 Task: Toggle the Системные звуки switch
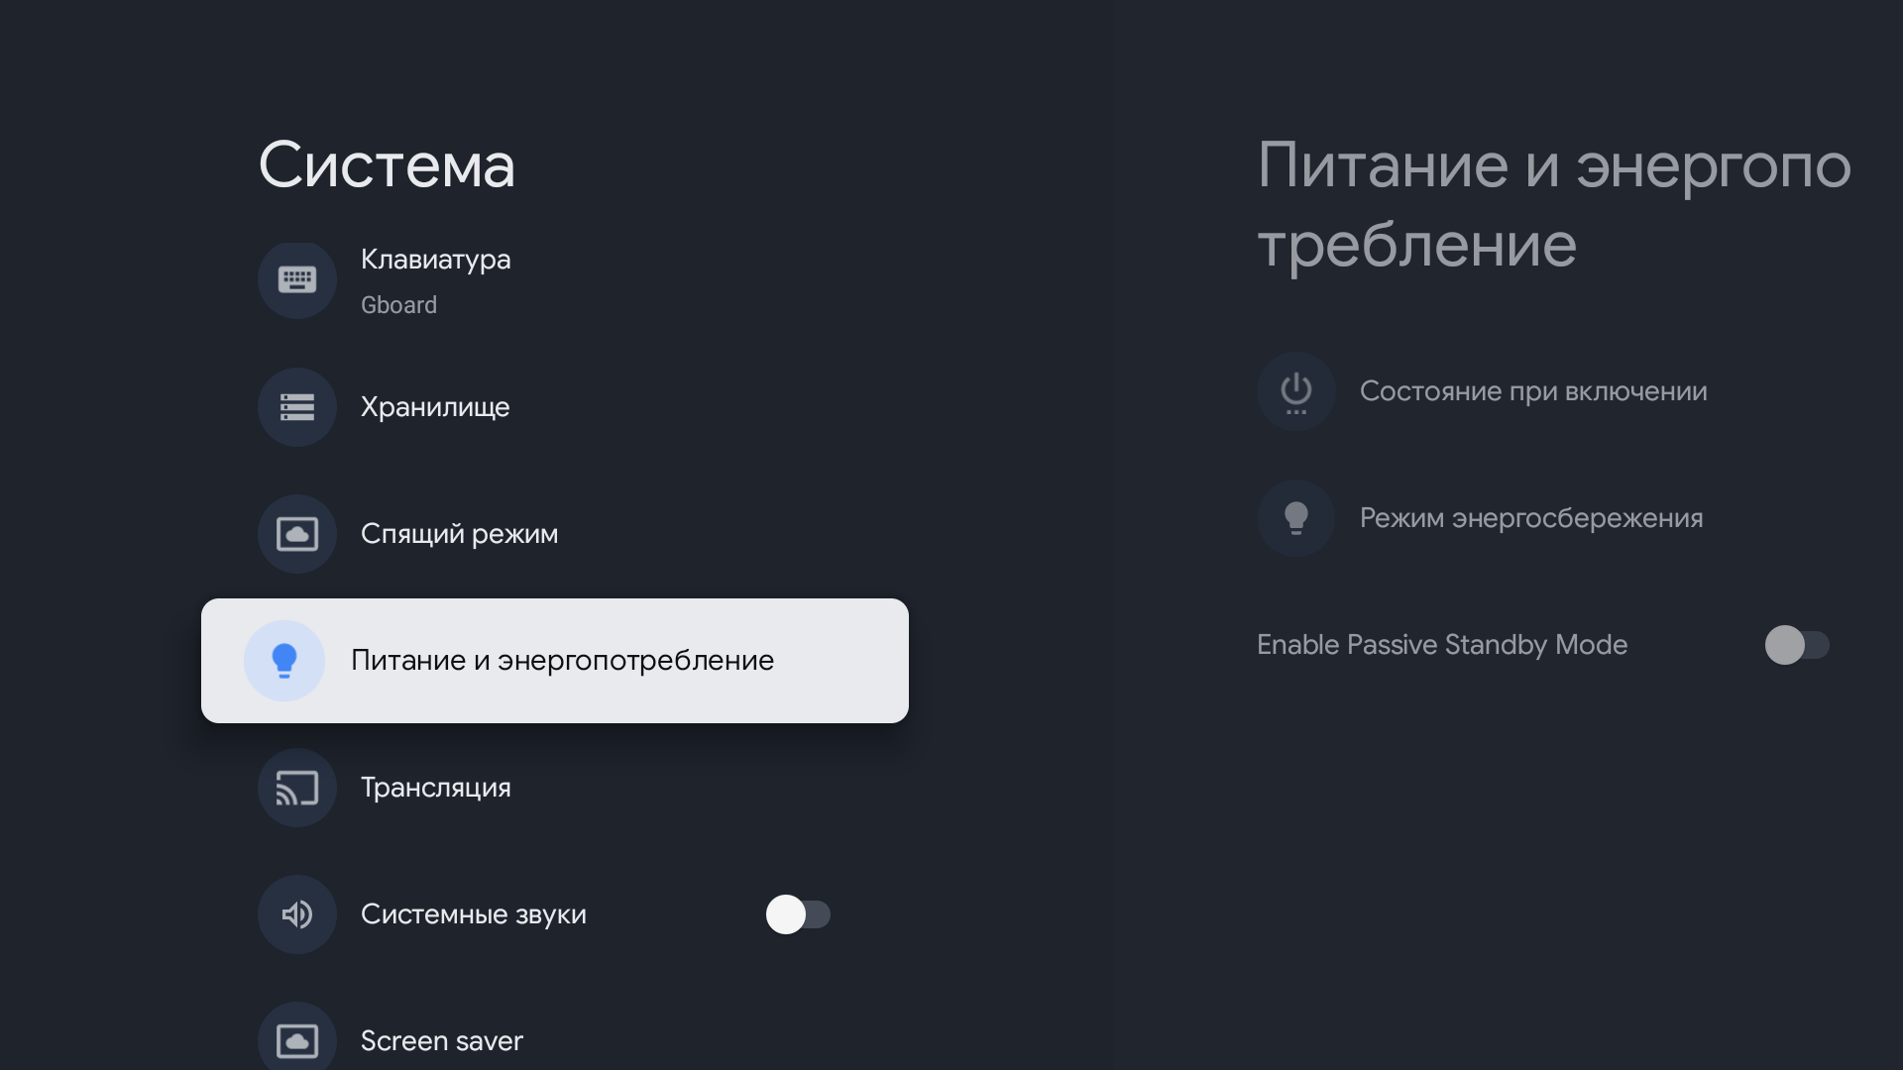[798, 914]
